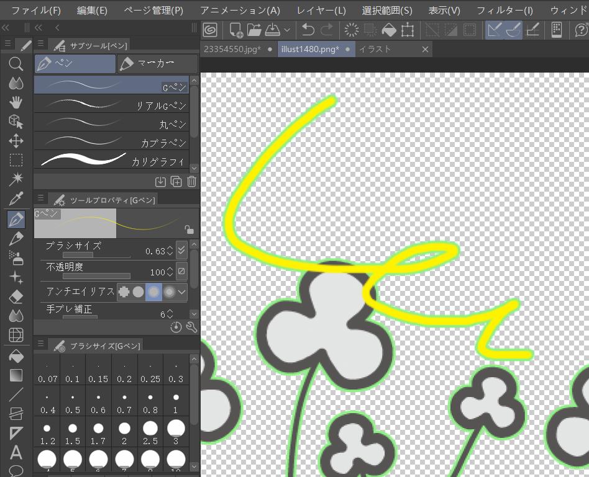Select the カリグラフィ sub tool

112,160
